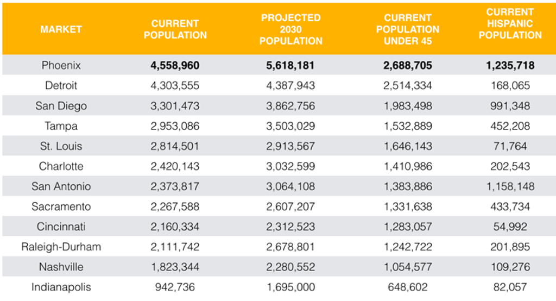
Task: Click the MARKET column header
Action: click(x=61, y=29)
